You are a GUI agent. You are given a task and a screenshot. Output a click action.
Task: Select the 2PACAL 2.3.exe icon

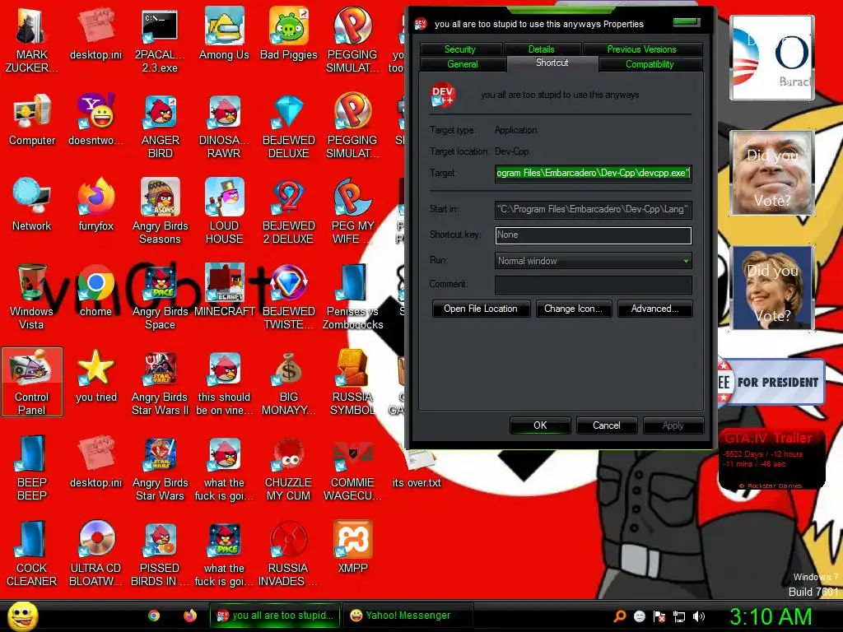point(160,40)
